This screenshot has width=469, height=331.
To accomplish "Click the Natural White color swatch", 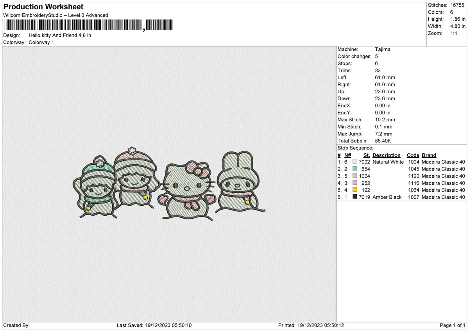I will click(x=355, y=162).
